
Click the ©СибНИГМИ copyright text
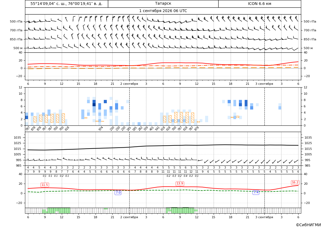point(308,225)
